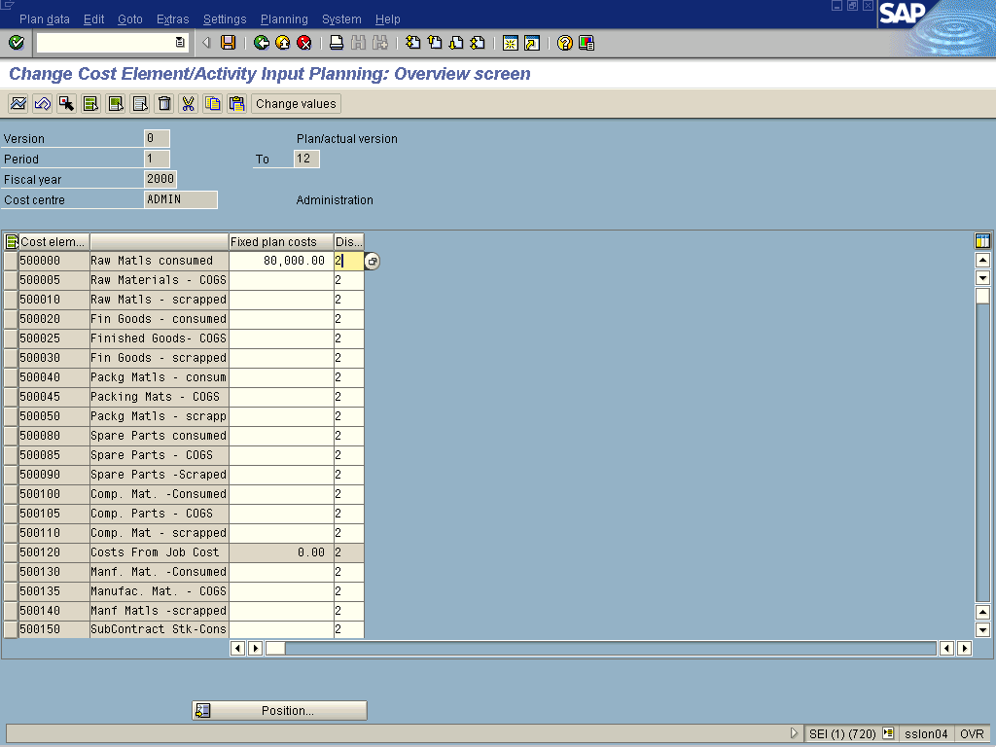Expand the status bar system info selector
Viewport: 996px width, 747px height.
(888, 734)
